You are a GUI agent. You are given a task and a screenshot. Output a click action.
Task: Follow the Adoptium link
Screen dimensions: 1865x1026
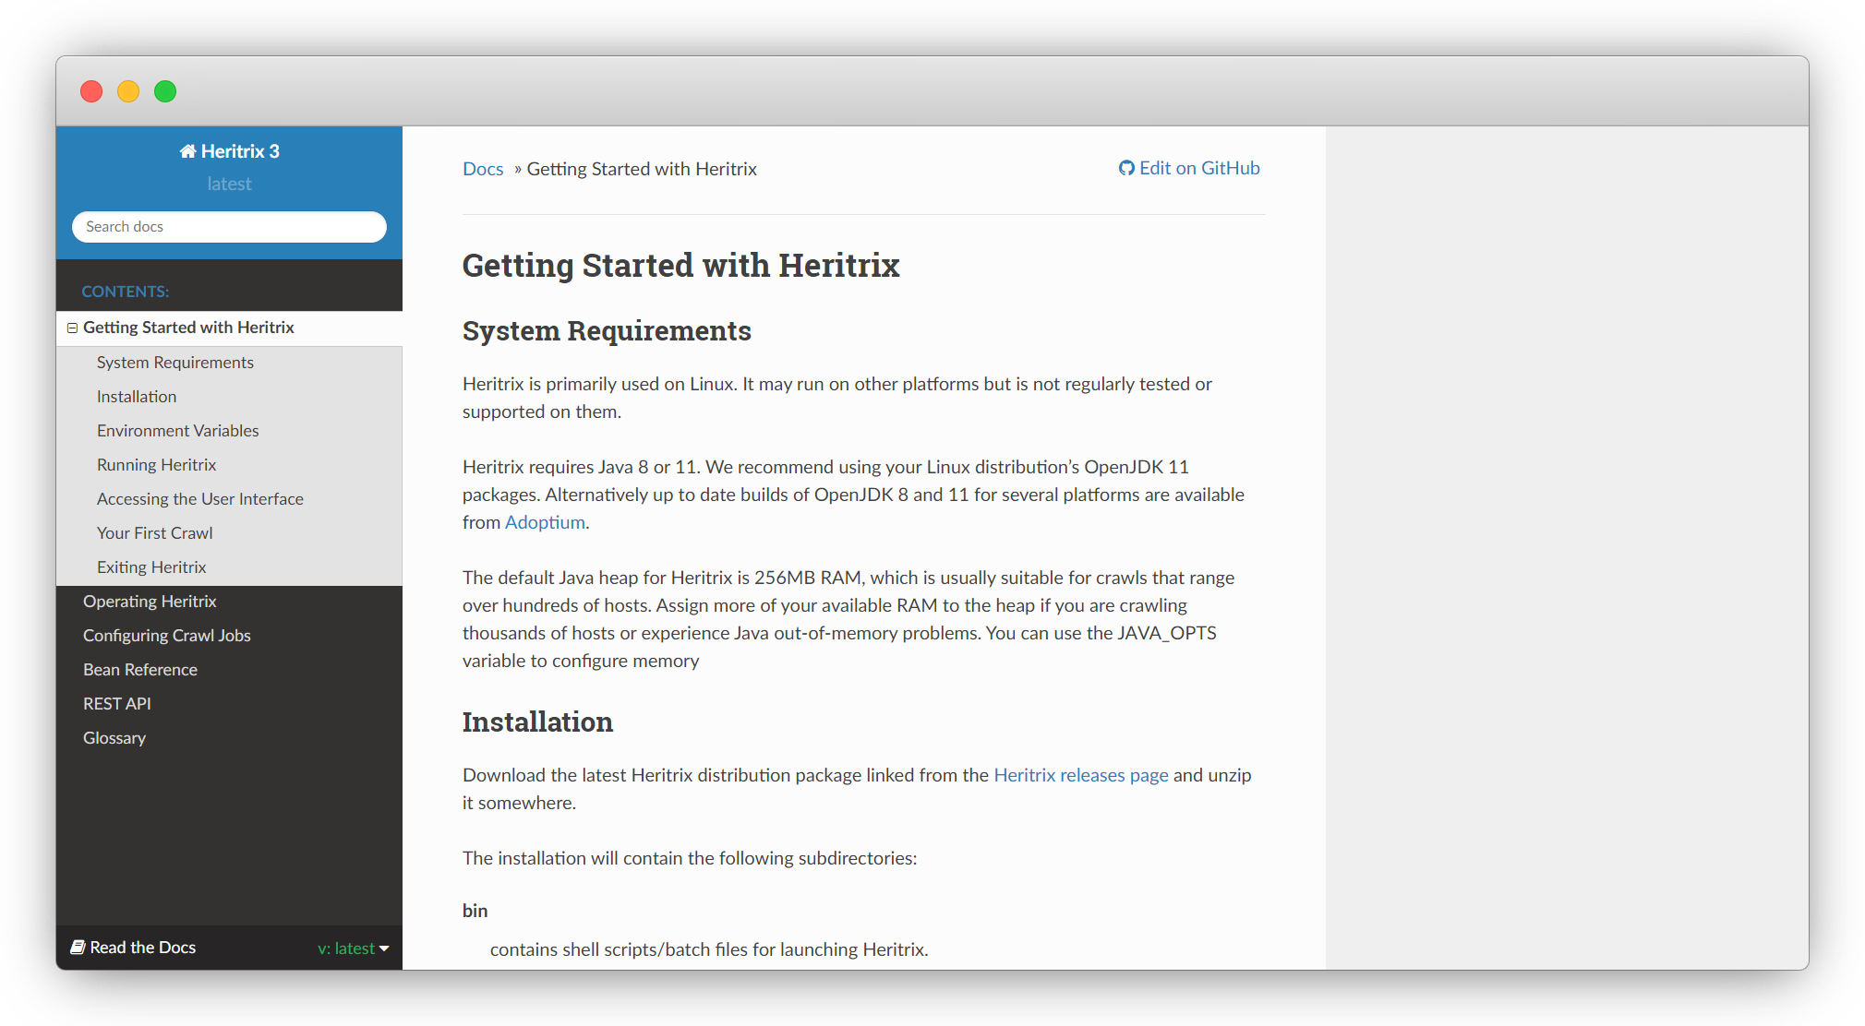(545, 522)
